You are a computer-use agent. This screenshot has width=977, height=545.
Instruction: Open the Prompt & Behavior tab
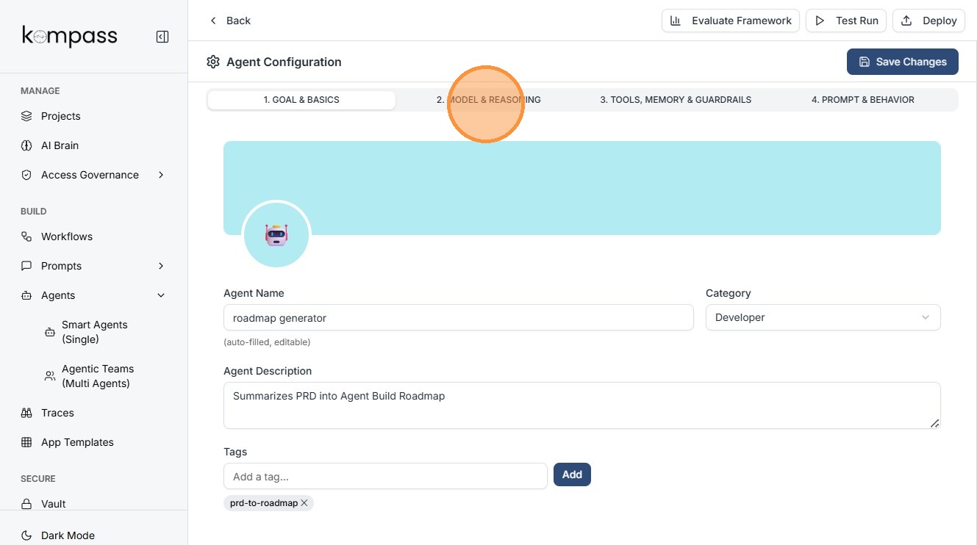tap(862, 100)
